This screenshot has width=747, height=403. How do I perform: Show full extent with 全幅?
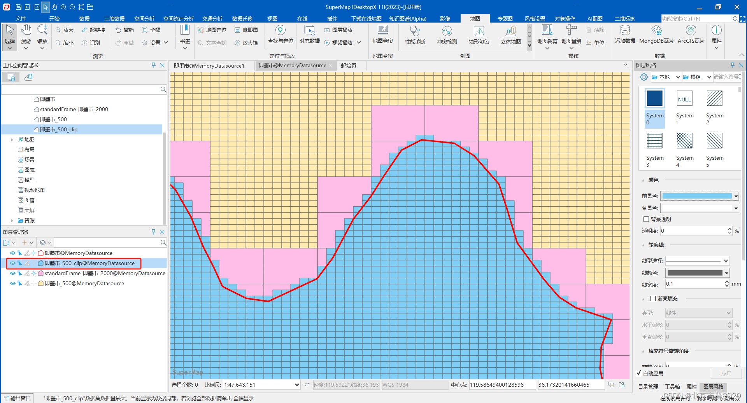coord(151,30)
